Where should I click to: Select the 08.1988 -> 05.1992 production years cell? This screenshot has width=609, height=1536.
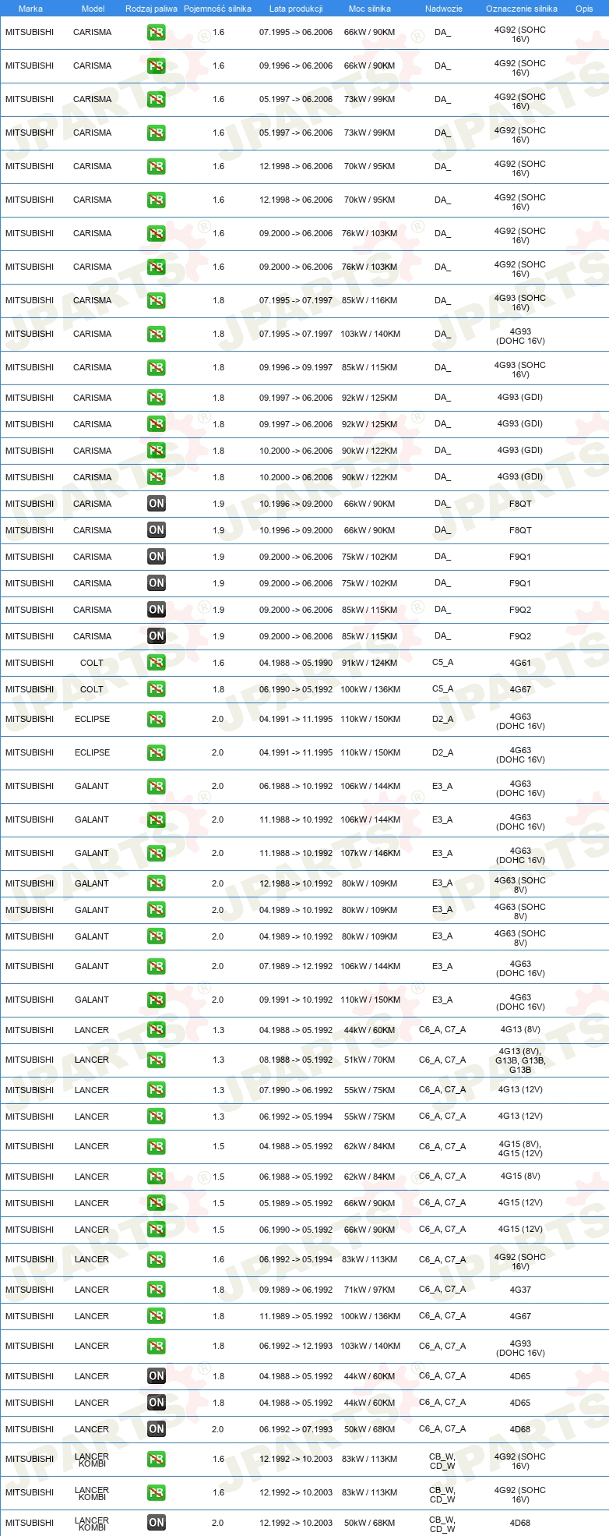tap(296, 1060)
